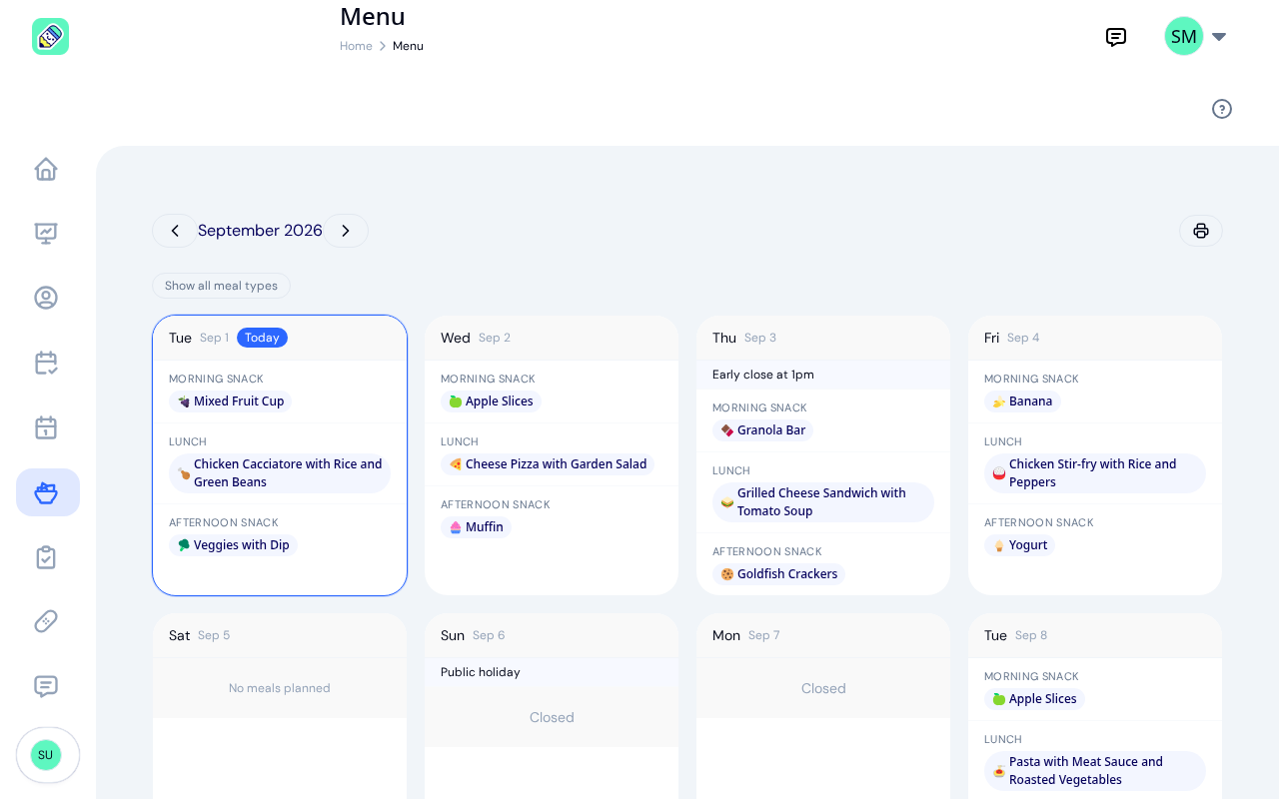
Task: Click the Early close at 1pm note
Action: [763, 375]
